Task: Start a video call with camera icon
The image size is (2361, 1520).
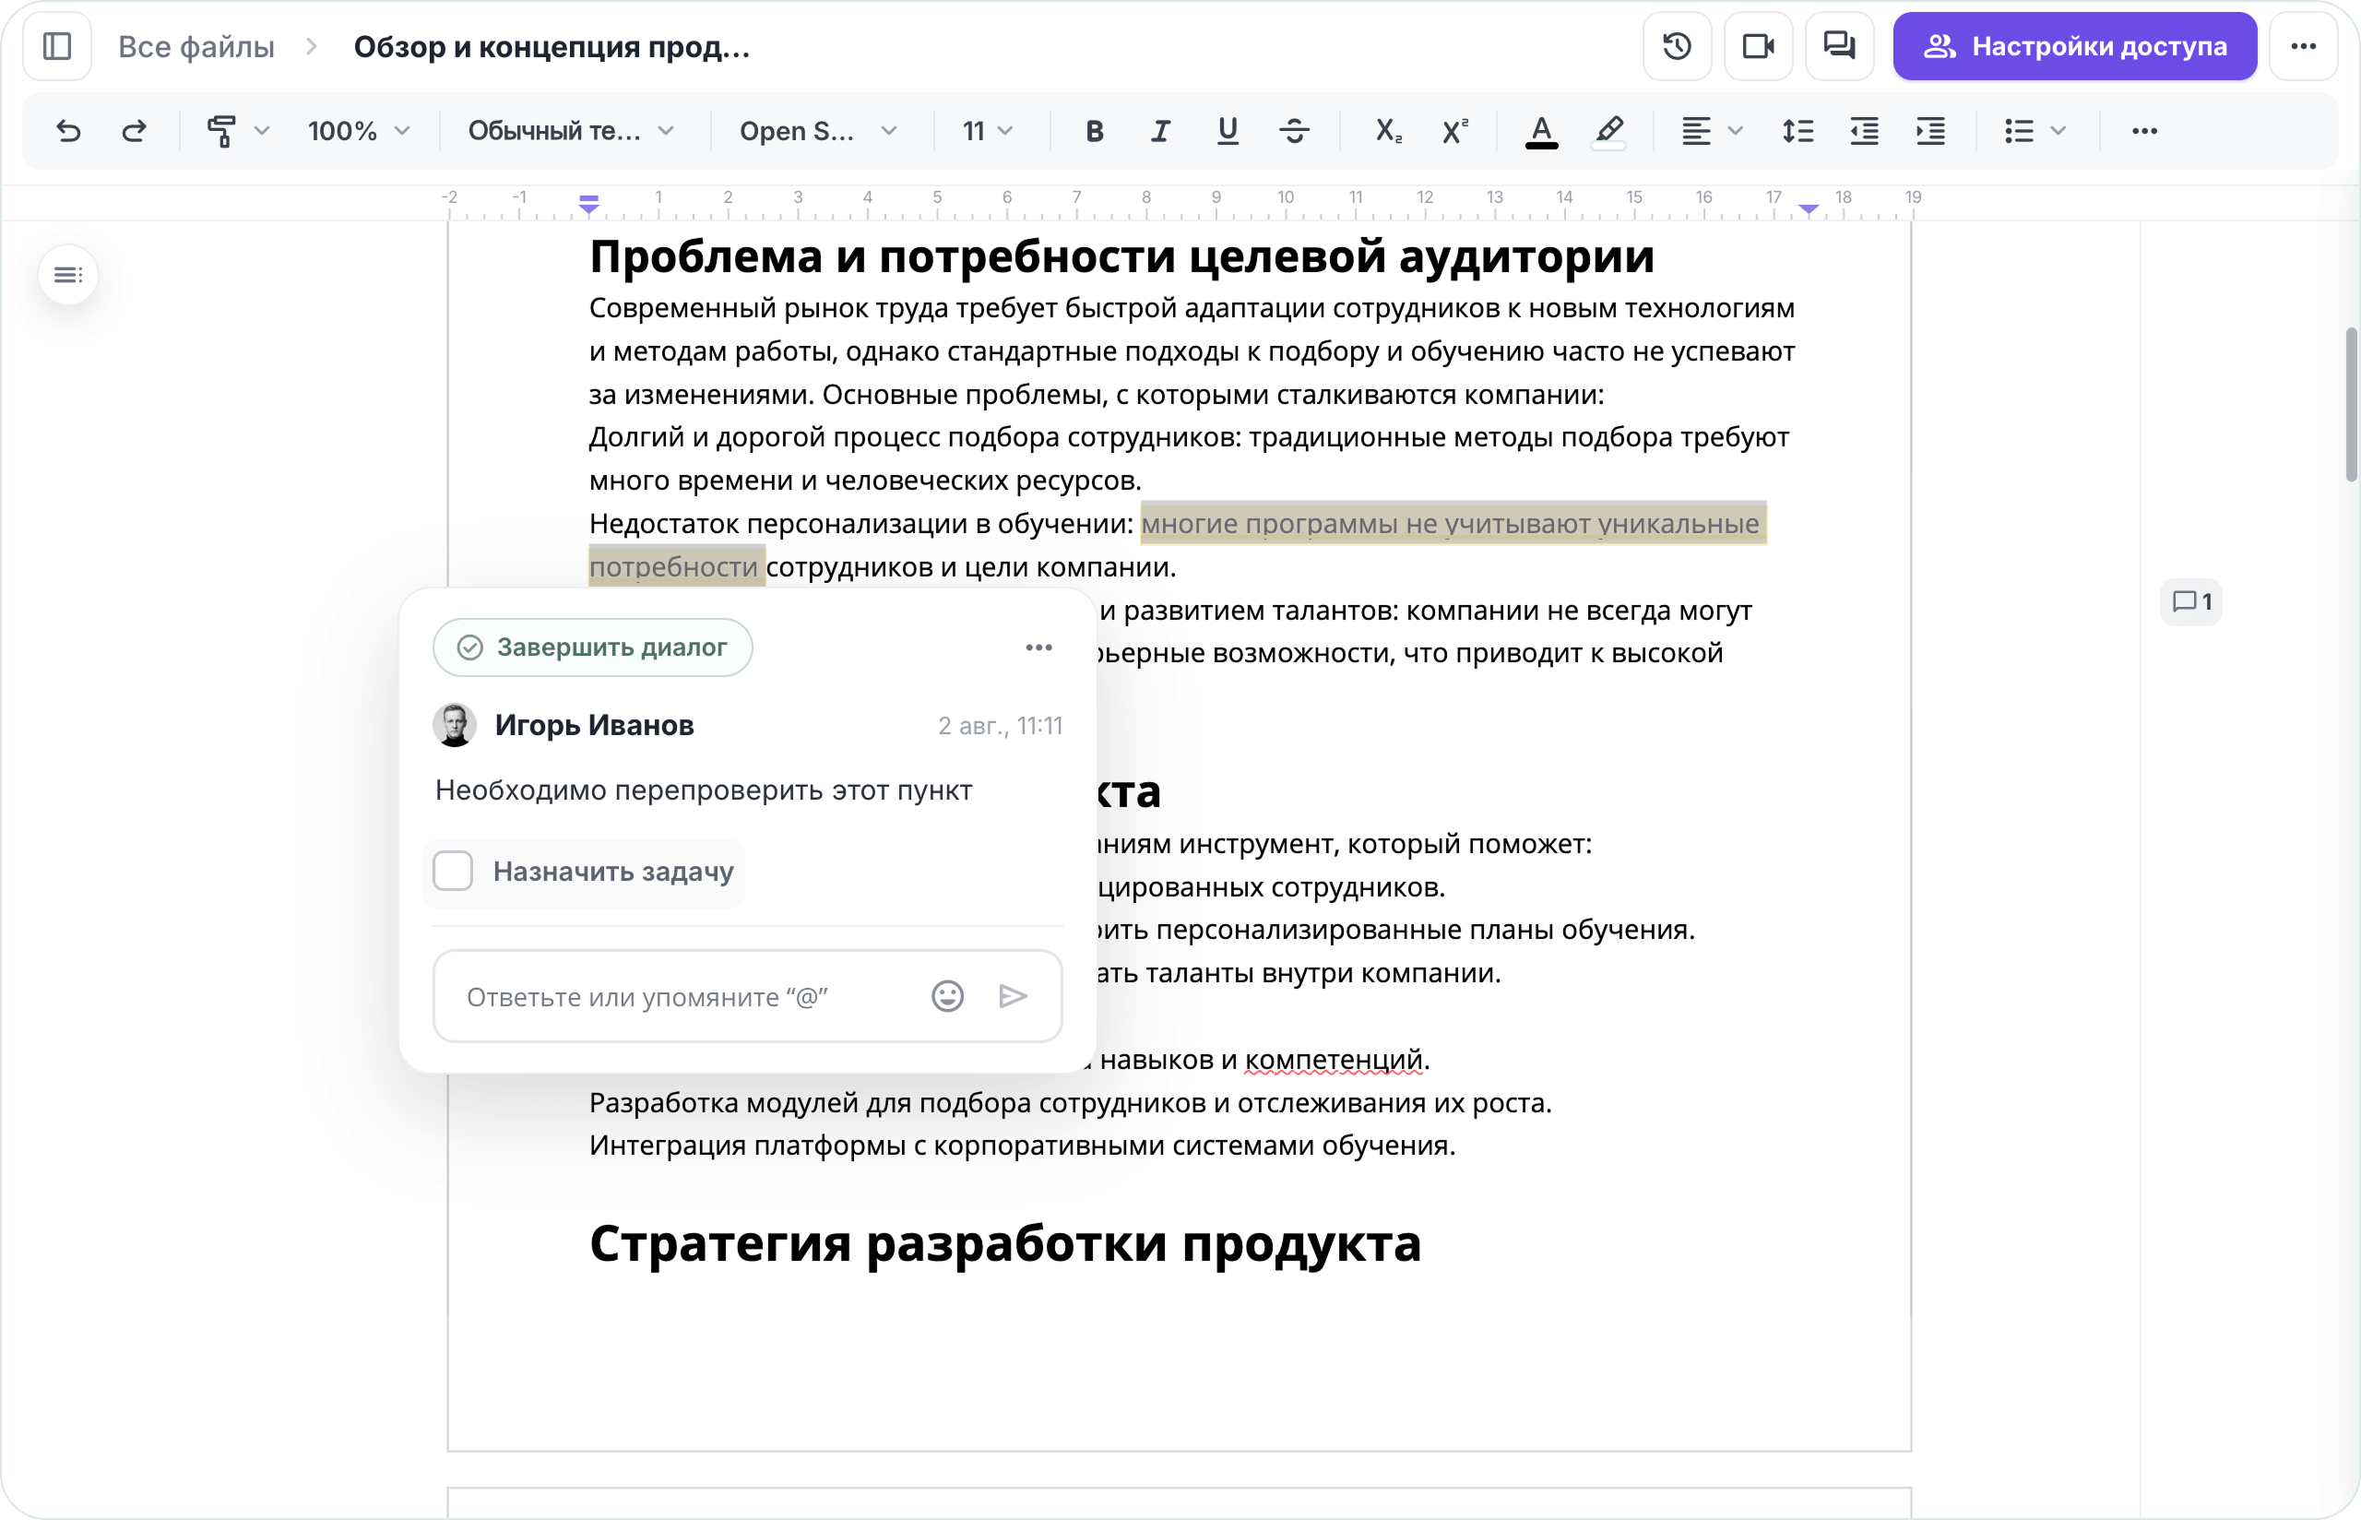Action: 1758,46
